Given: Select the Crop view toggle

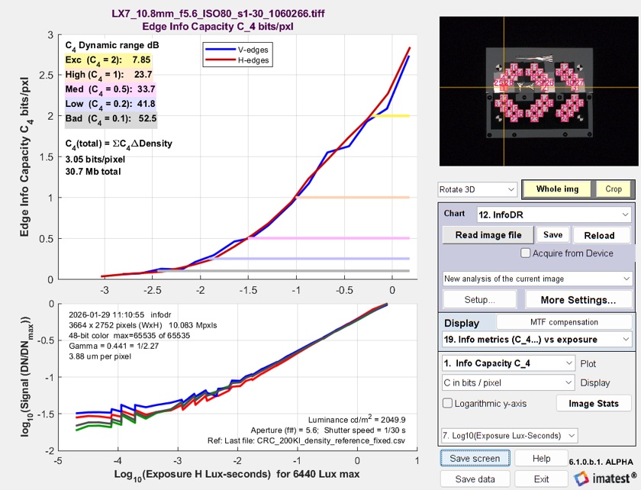Looking at the screenshot, I should click(x=614, y=189).
